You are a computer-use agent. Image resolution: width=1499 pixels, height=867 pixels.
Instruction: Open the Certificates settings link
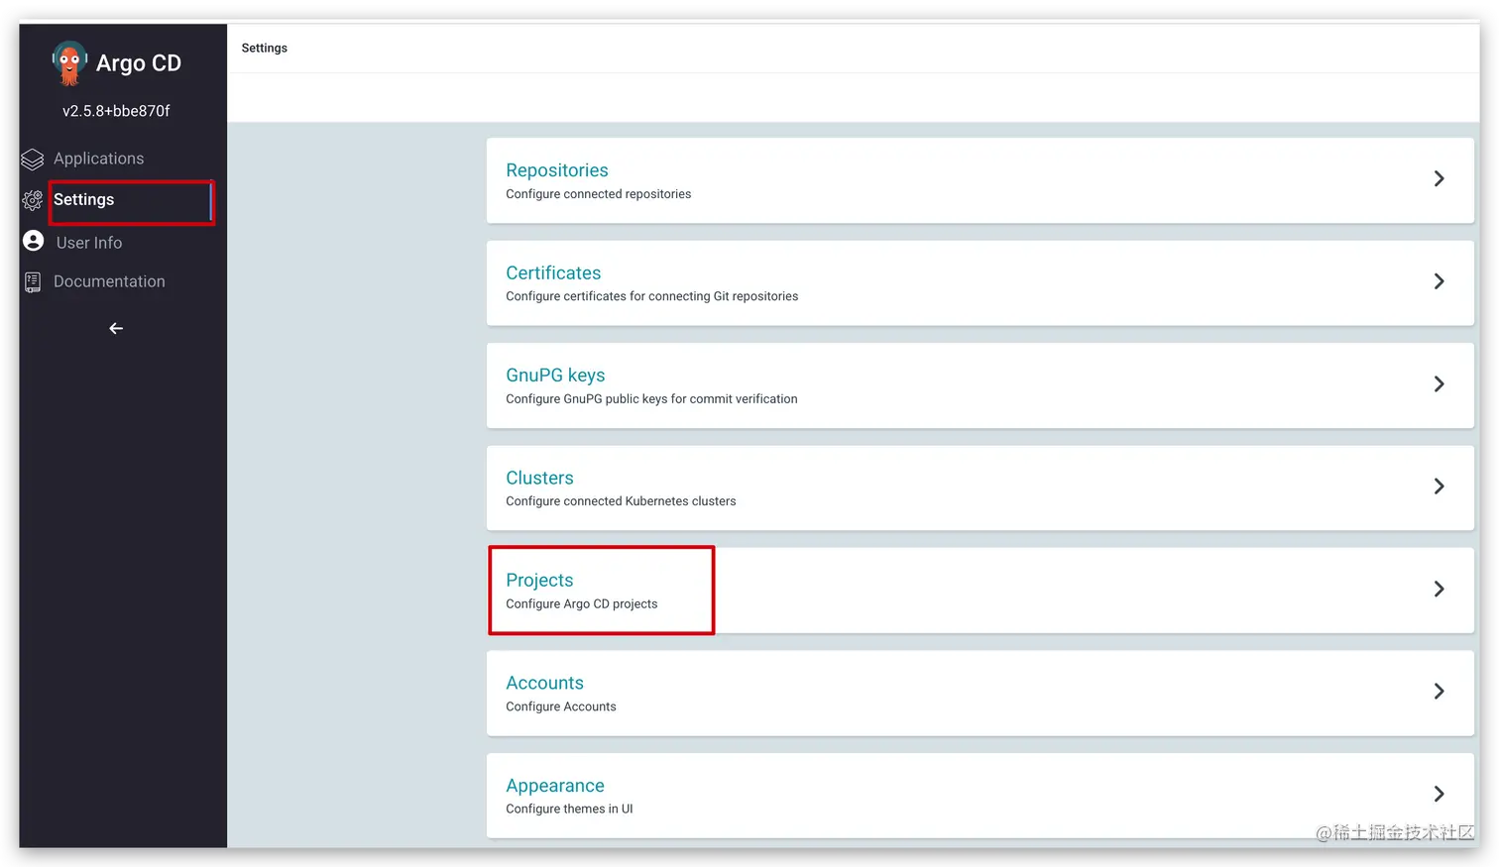pos(553,272)
